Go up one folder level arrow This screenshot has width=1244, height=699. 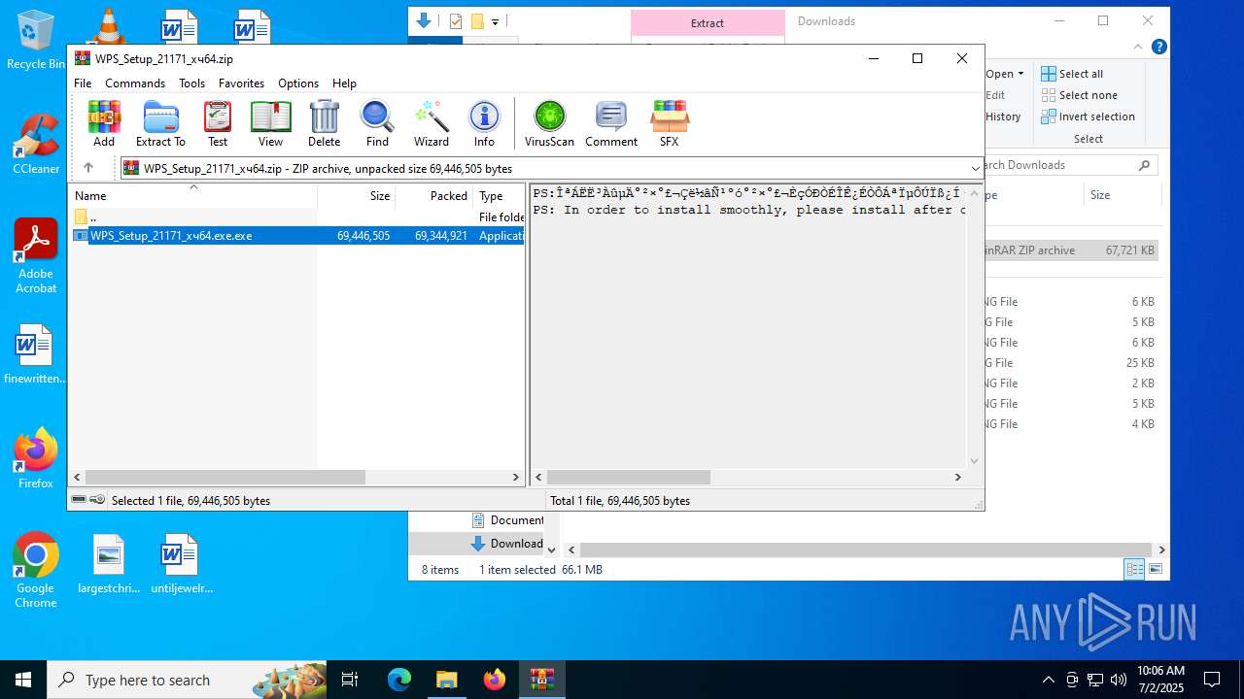[x=88, y=168]
